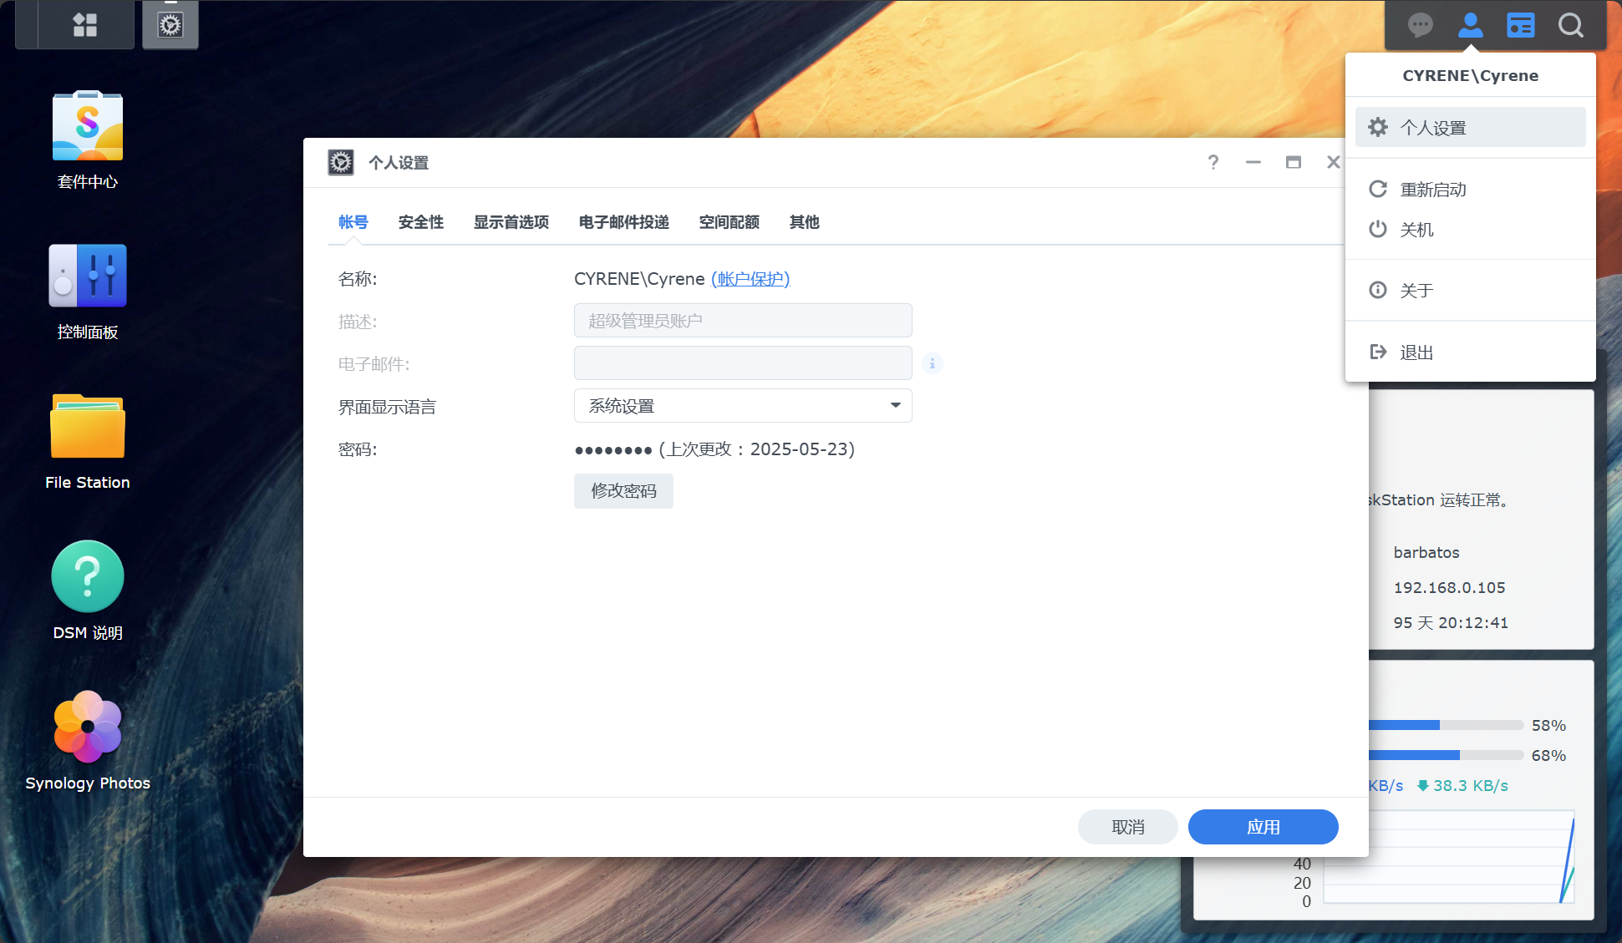The image size is (1622, 943).
Task: Click the 192.168.0.105 IP address
Action: 1450,587
